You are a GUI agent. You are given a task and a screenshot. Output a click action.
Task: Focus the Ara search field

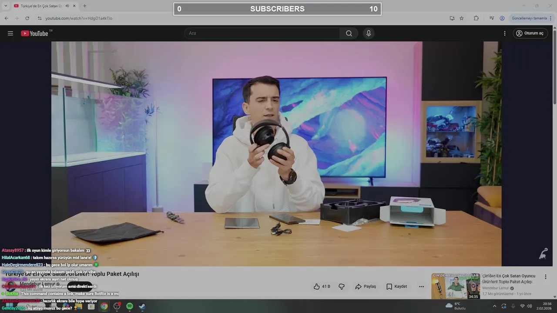(262, 33)
